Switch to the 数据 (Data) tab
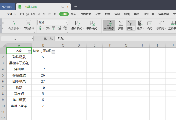The height and width of the screenshot is (120, 176). [x=107, y=14]
